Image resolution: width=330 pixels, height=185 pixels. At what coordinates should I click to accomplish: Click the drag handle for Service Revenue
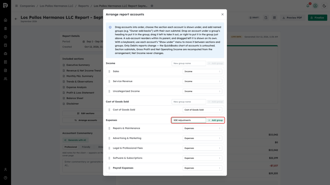point(109,81)
